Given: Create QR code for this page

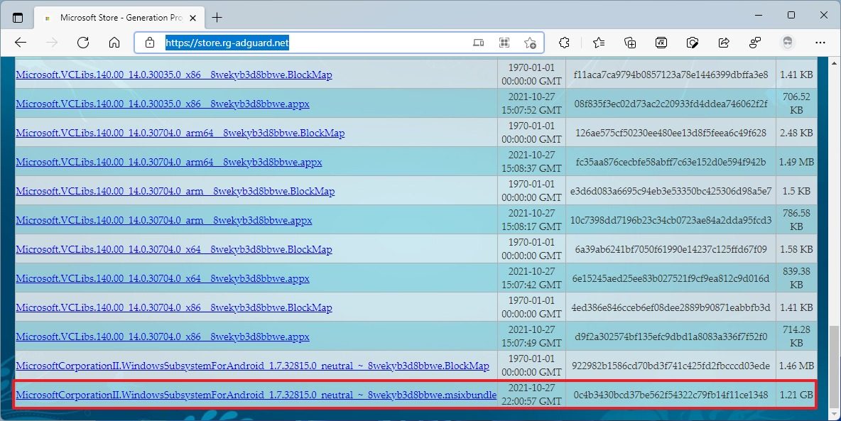Looking at the screenshot, I should 504,43.
